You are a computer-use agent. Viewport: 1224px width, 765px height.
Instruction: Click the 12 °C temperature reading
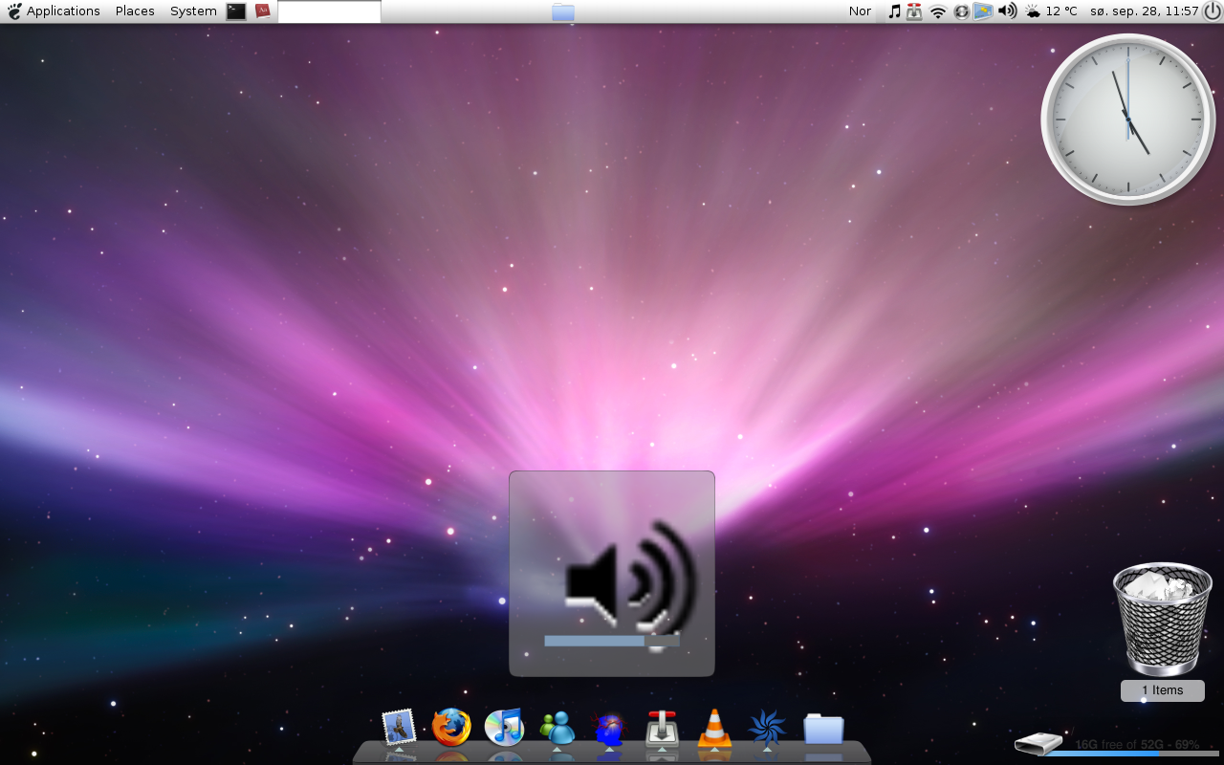(1061, 11)
